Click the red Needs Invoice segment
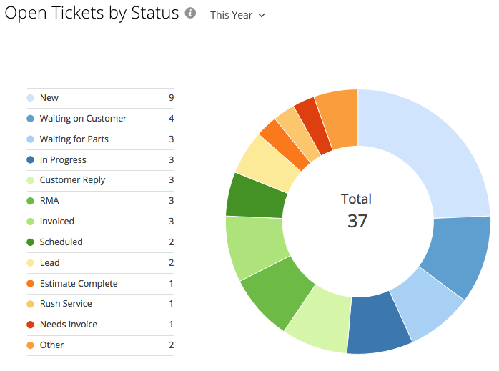 (x=313, y=124)
